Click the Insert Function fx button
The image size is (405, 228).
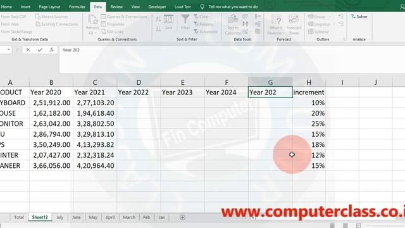click(x=52, y=50)
